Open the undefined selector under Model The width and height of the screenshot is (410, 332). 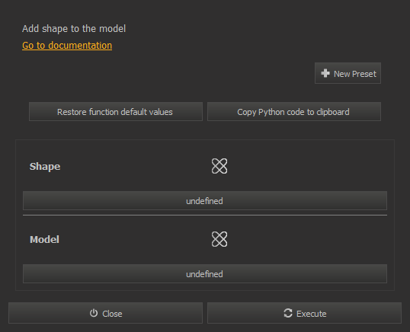(x=205, y=274)
